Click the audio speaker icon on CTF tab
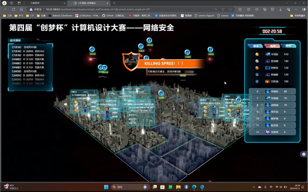 [75, 3]
